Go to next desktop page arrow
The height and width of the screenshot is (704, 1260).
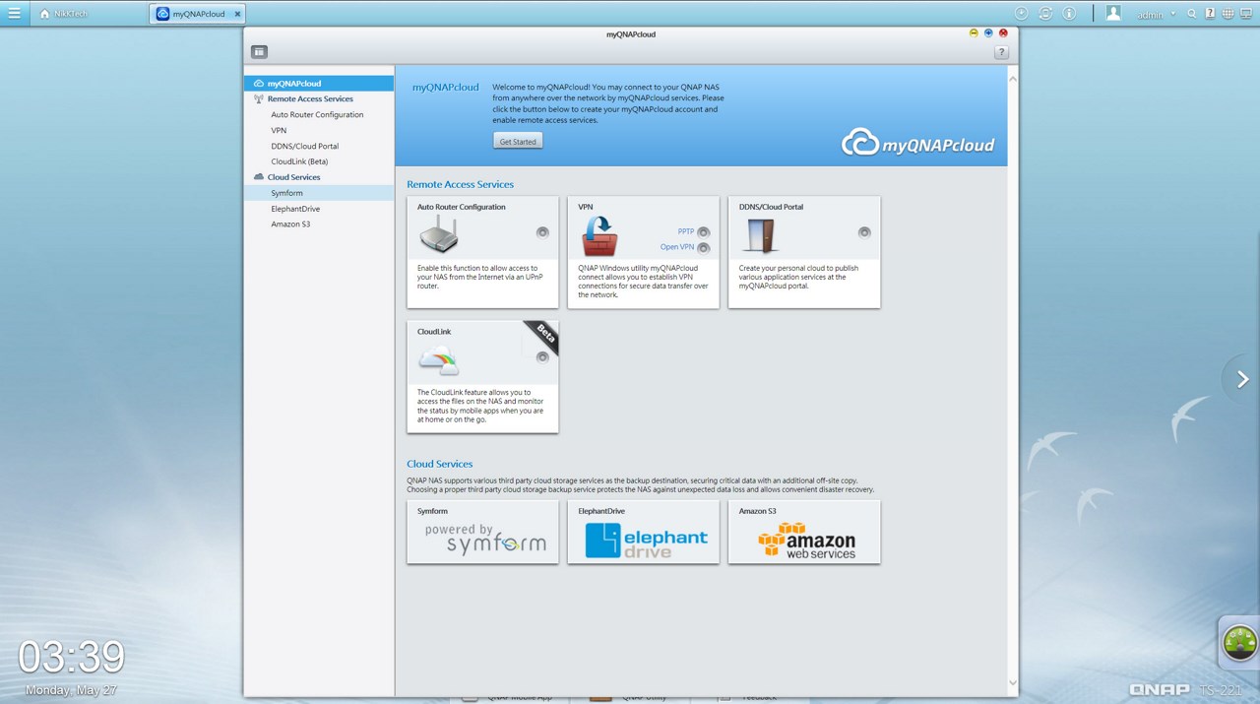tap(1242, 379)
